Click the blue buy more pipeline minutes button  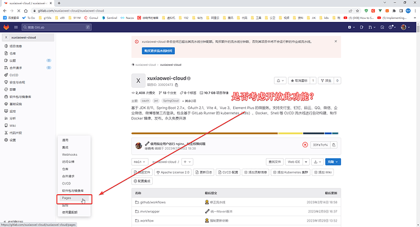pos(158,51)
